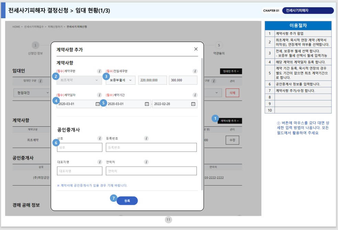Click the info icon beside 계약기간

[x=196, y=94]
